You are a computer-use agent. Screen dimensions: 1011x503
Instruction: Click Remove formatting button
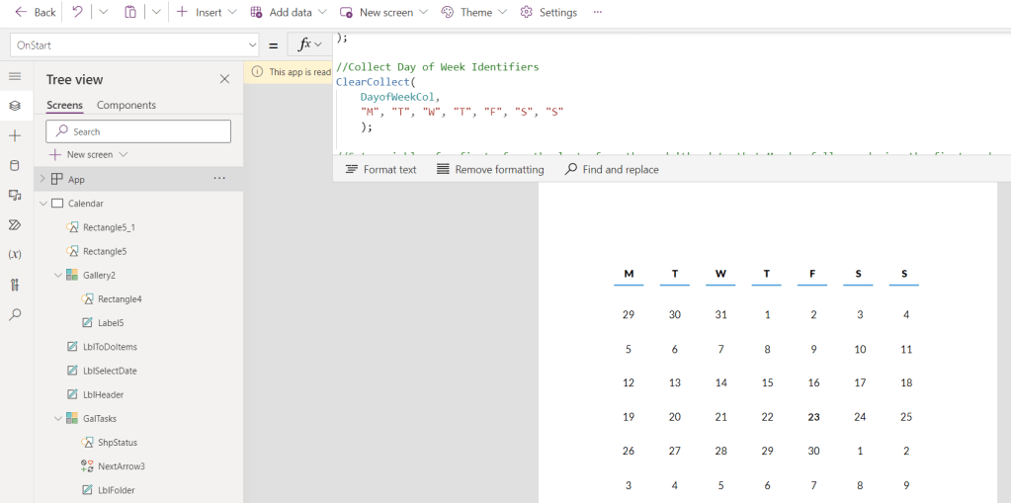490,170
